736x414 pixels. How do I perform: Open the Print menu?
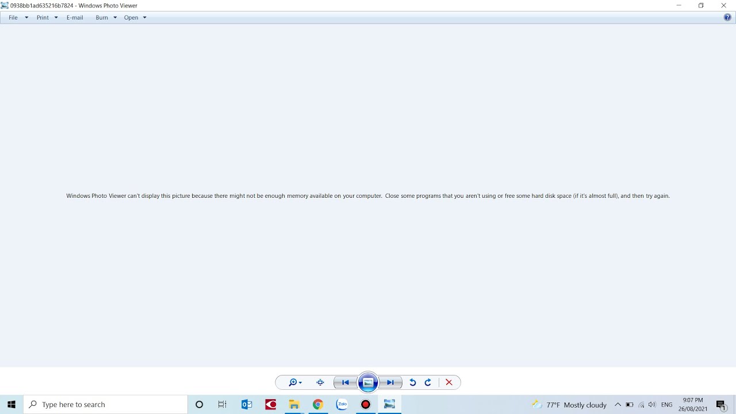point(43,17)
